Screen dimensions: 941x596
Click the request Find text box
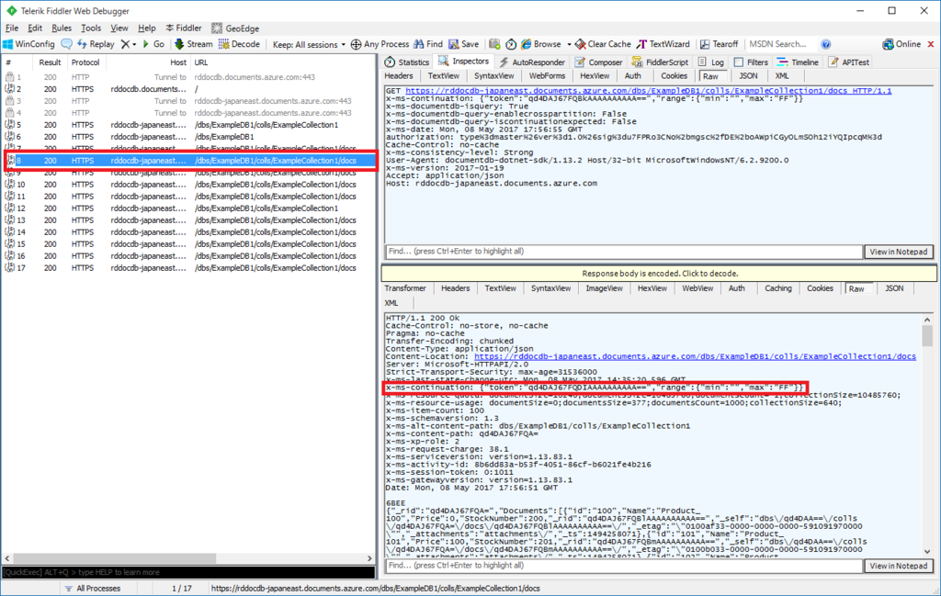click(623, 252)
